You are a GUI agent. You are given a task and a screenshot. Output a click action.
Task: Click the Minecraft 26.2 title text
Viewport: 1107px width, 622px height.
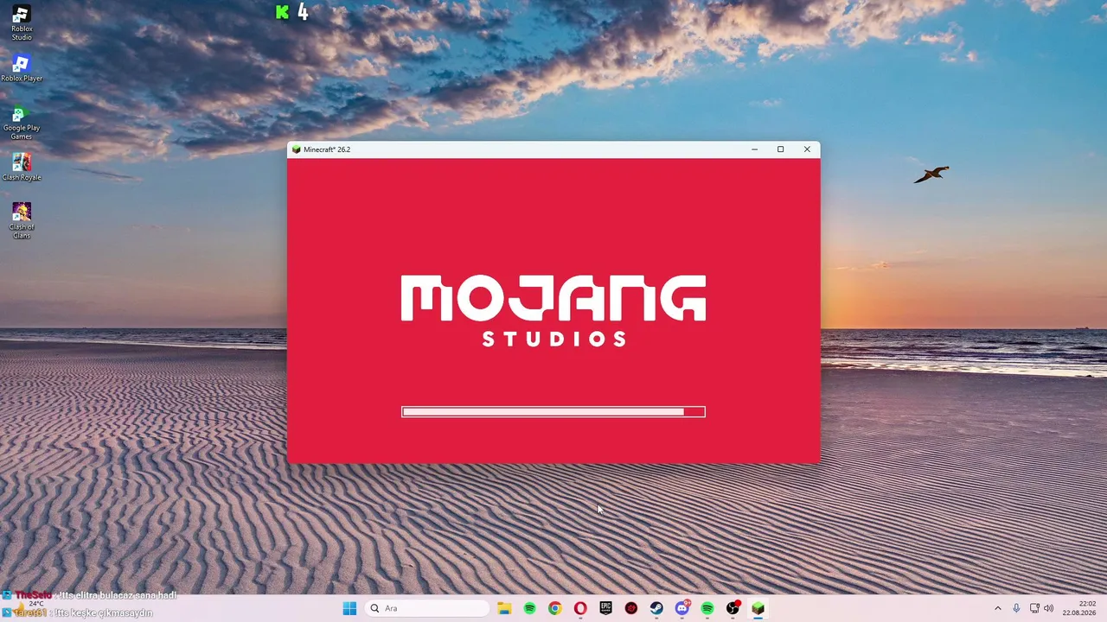(x=327, y=149)
